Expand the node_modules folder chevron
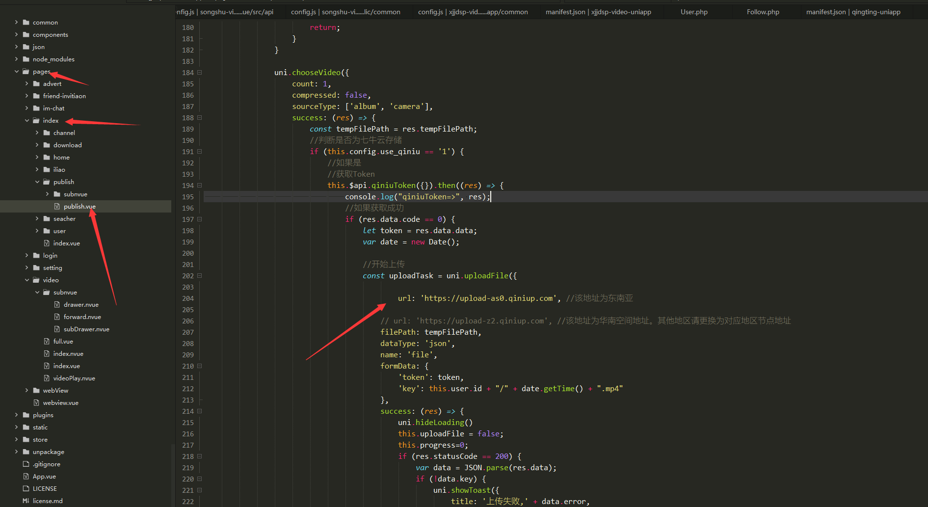The image size is (928, 507). click(16, 59)
